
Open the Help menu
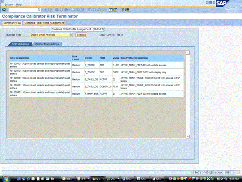tap(19, 4)
